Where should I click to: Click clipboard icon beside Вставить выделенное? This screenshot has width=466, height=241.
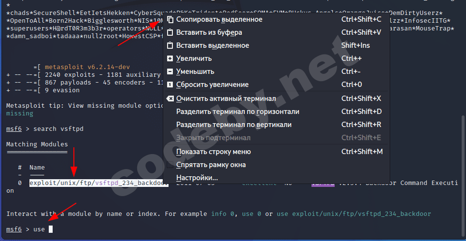(170, 46)
